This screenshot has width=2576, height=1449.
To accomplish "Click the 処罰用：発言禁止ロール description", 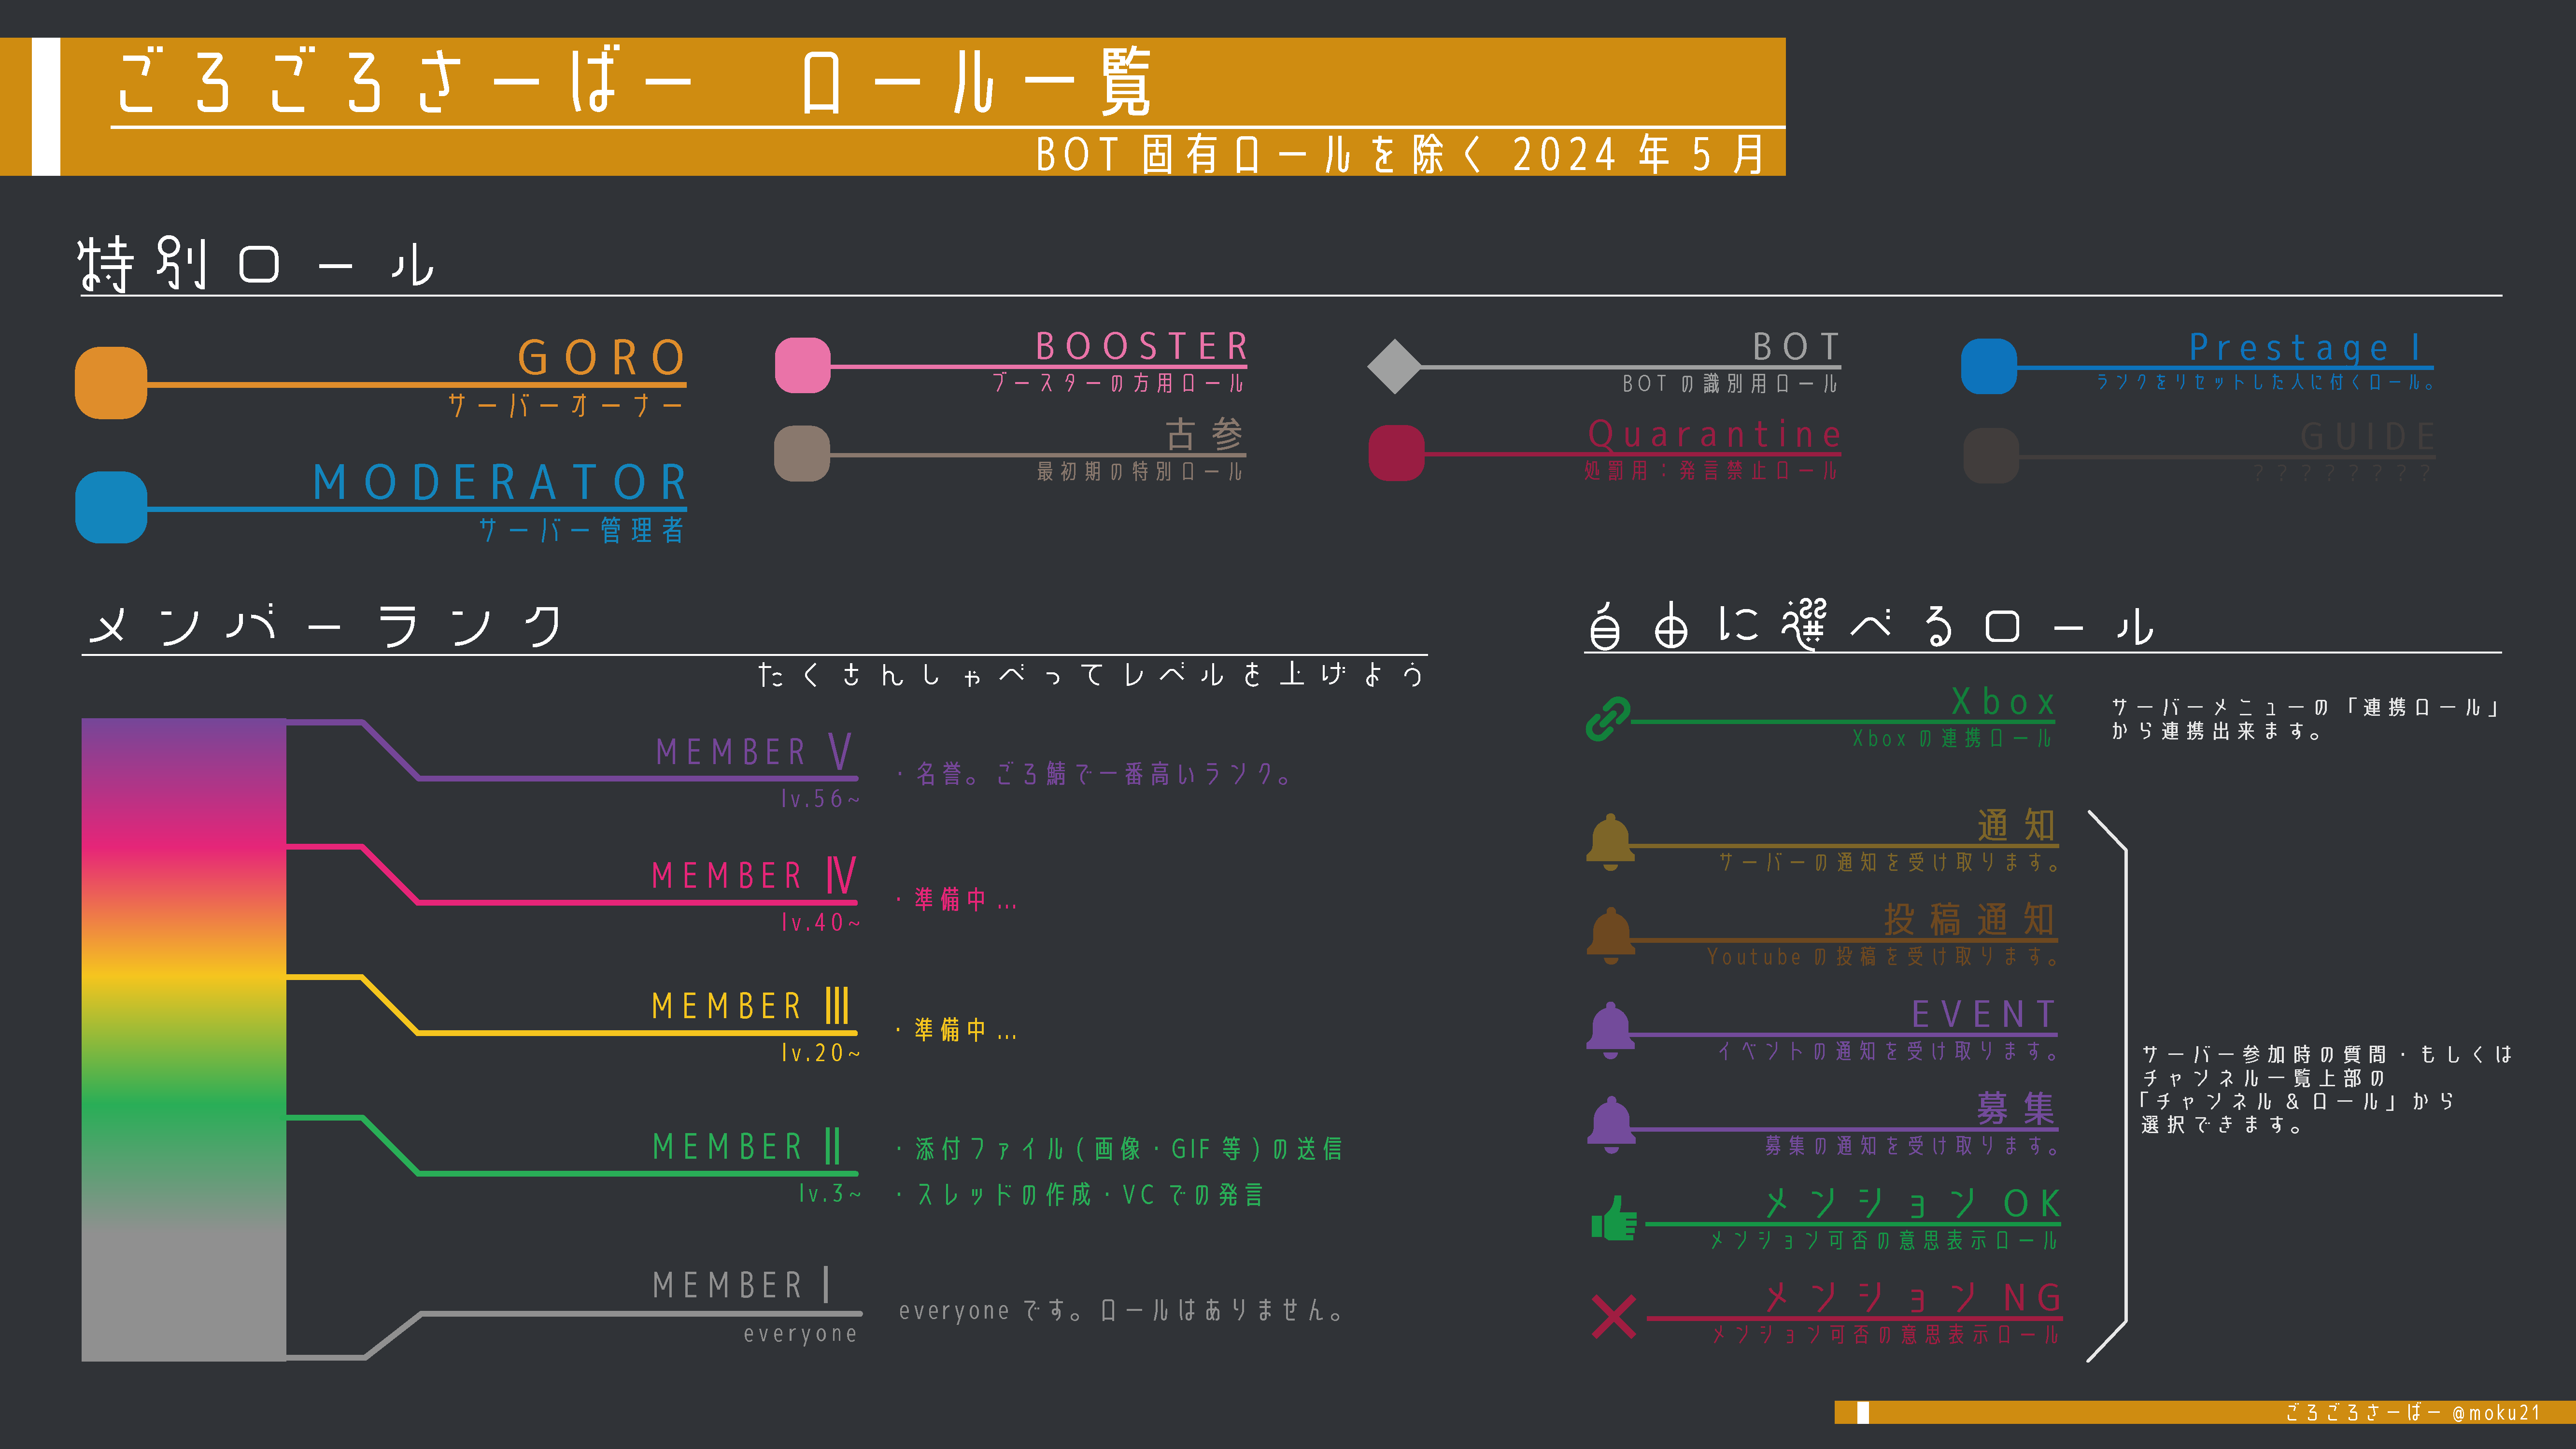I will pyautogui.click(x=1711, y=471).
